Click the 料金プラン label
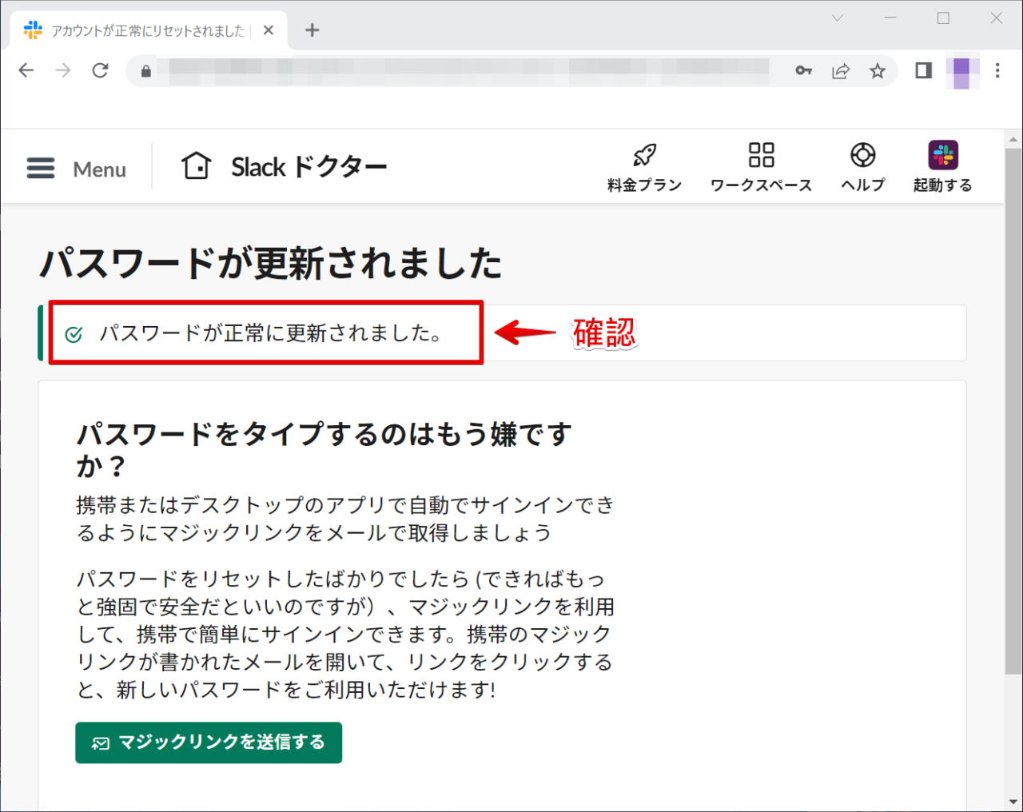Screen dimensions: 1023x812 click(644, 185)
